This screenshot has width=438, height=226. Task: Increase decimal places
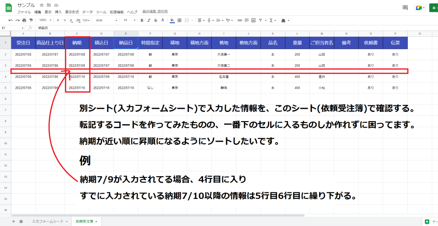(78, 21)
